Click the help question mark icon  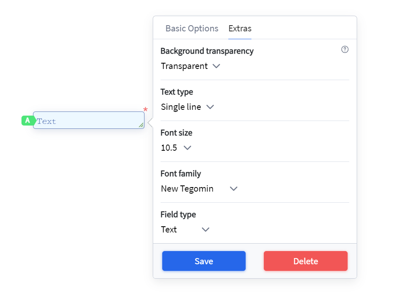coord(345,50)
